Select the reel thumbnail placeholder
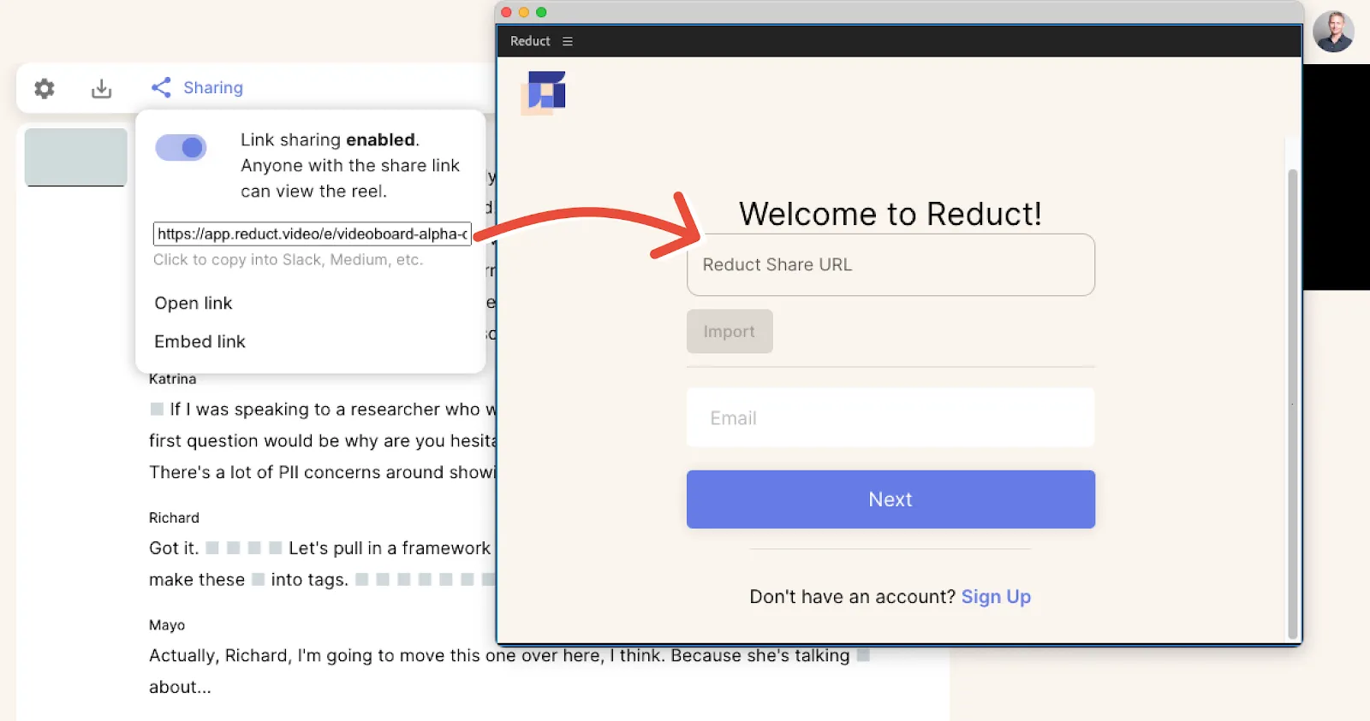Viewport: 1370px width, 721px height. point(76,157)
